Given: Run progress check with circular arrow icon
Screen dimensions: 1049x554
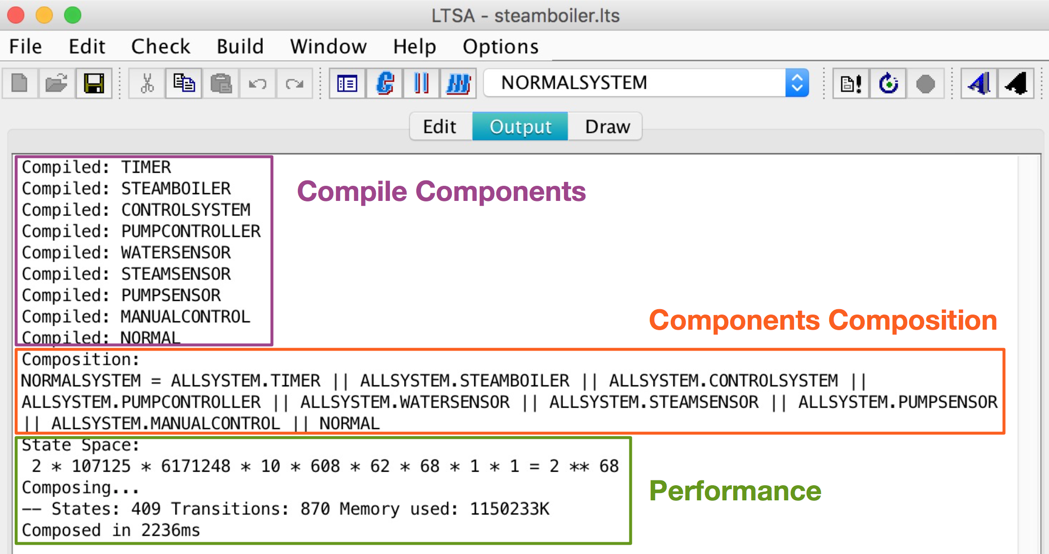Looking at the screenshot, I should 888,83.
